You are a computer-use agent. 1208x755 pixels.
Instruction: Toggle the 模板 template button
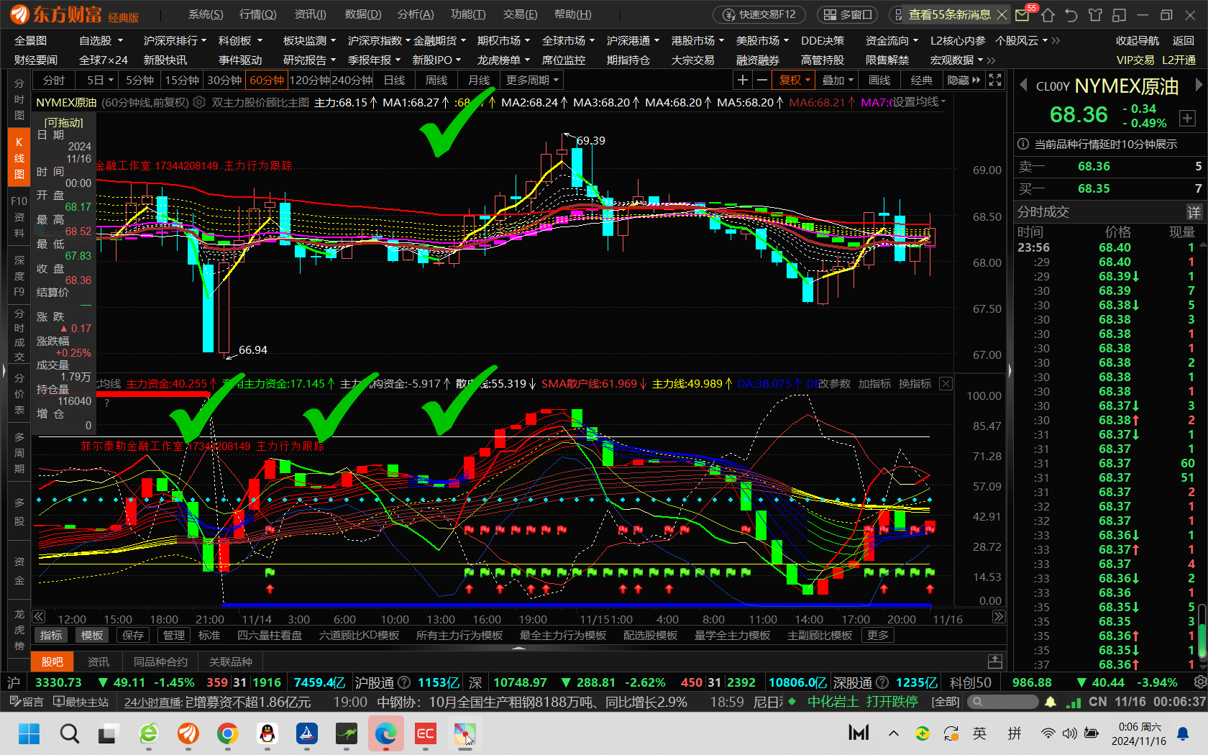[x=92, y=635]
